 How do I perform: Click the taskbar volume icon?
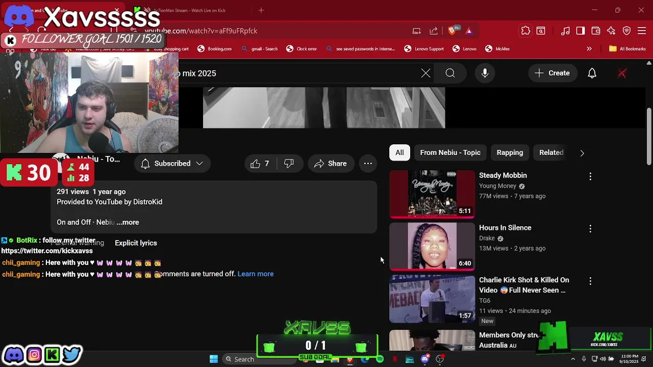603,359
